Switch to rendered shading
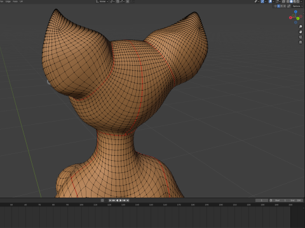 coord(298,1)
